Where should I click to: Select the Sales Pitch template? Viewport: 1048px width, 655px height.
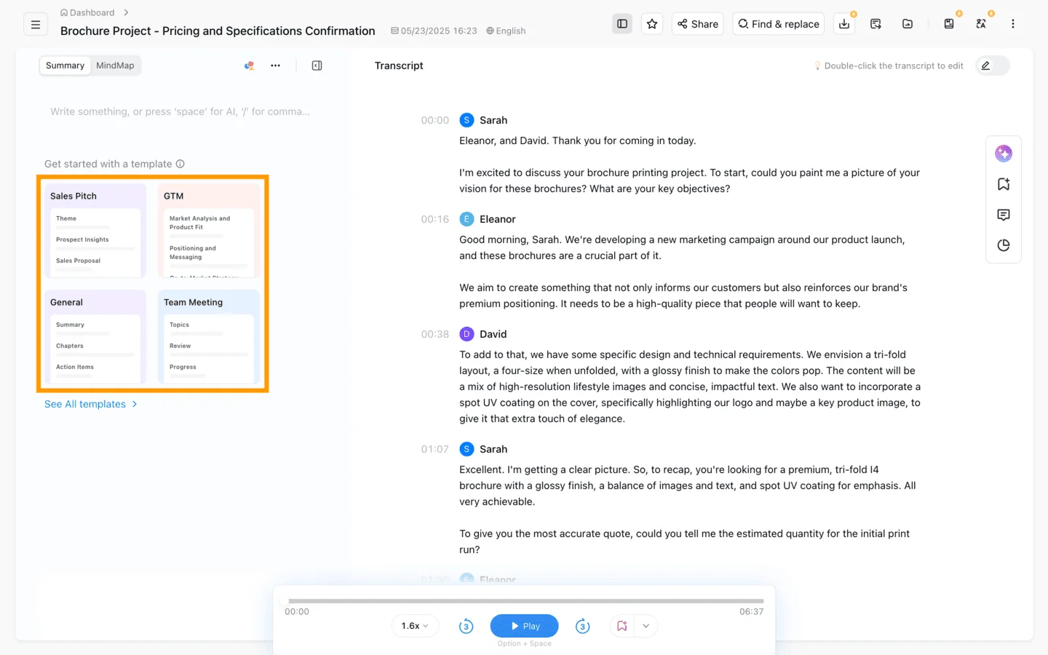(95, 230)
